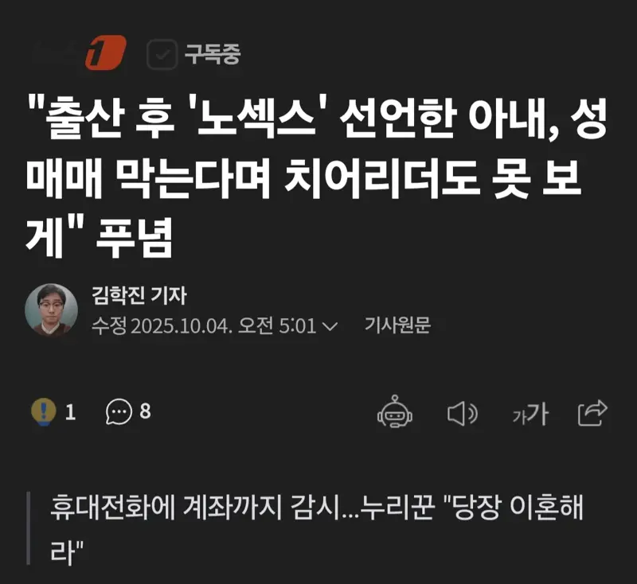The image size is (637, 584).
Task: Open the 기사원문 original article link
Action: tap(397, 325)
